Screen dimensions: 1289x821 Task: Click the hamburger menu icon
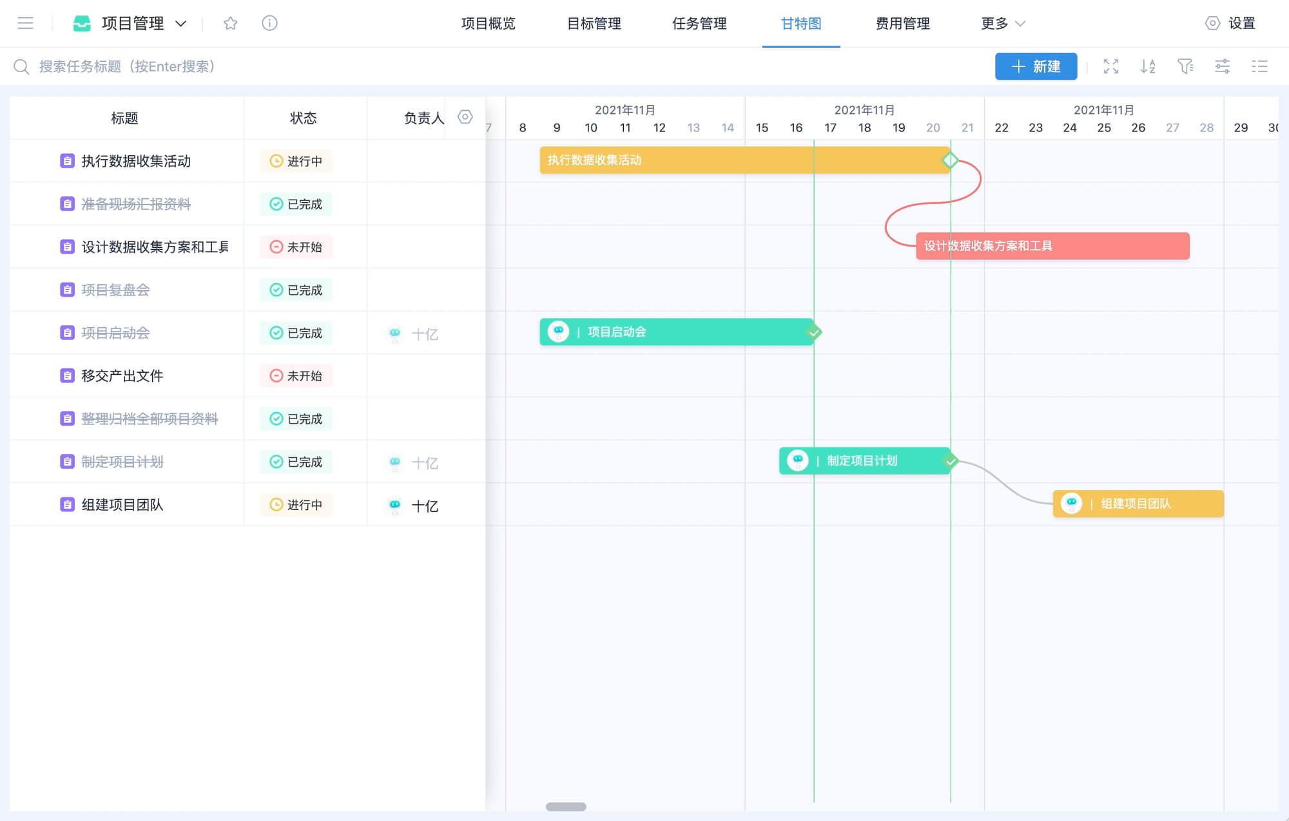[25, 23]
